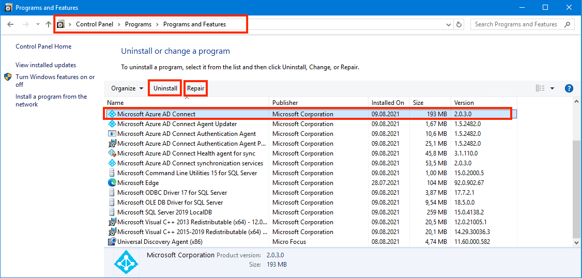Open the recent locations dropdown arrow

[38, 24]
